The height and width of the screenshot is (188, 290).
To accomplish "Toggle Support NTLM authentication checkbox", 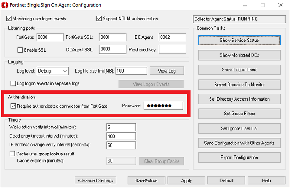I will (99, 19).
